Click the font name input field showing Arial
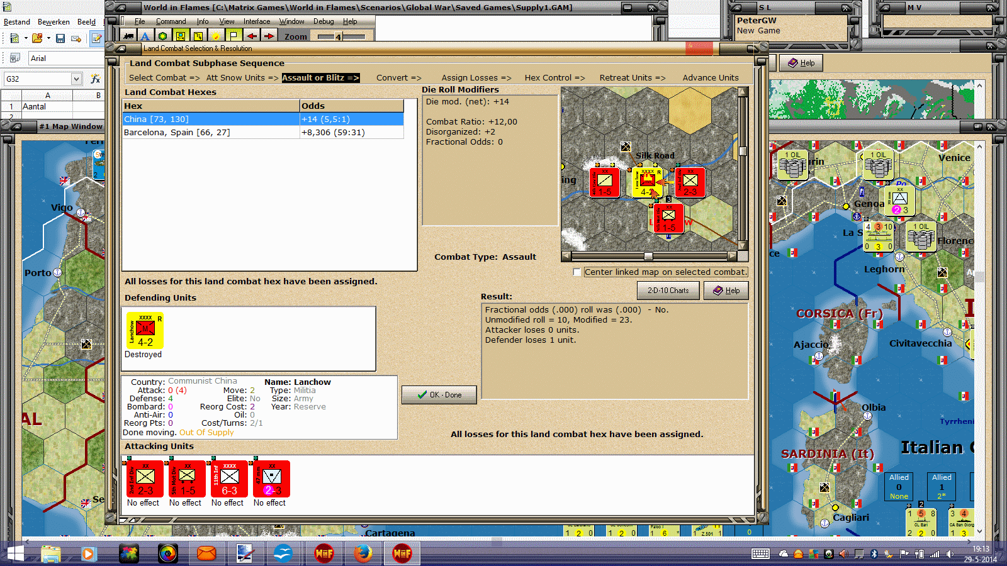The width and height of the screenshot is (1007, 566). 66,58
